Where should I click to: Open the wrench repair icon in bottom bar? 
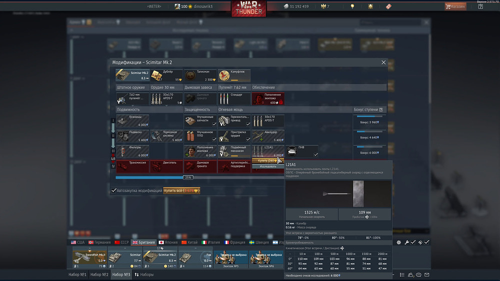[406, 242]
